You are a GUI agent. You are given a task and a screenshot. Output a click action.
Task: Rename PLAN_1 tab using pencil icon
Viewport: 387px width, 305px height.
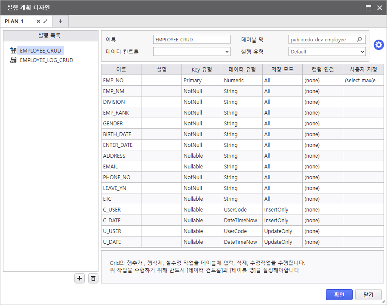pos(46,21)
